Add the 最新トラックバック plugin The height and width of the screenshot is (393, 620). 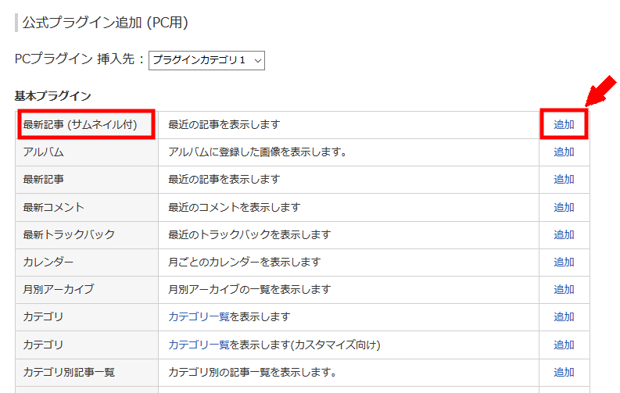click(x=564, y=234)
